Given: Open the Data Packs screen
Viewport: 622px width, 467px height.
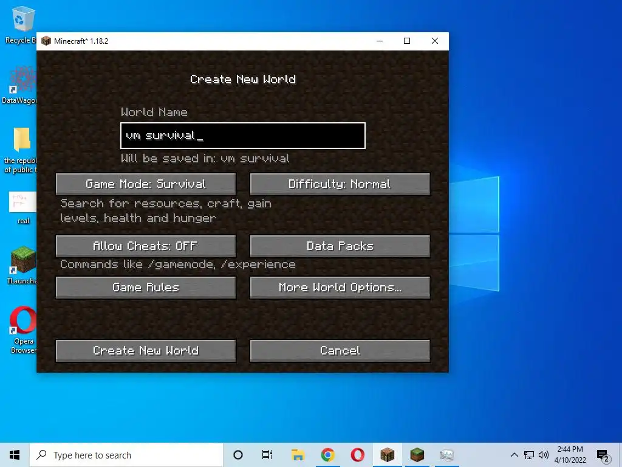Looking at the screenshot, I should pos(340,246).
